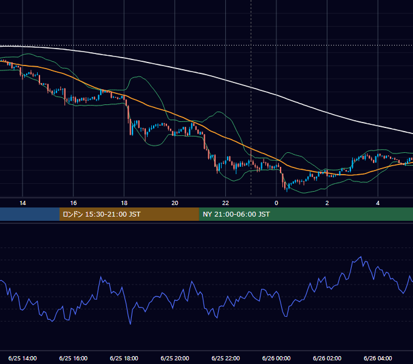Click the ロンドン 15:30-21:00 JST session bar

129,214
